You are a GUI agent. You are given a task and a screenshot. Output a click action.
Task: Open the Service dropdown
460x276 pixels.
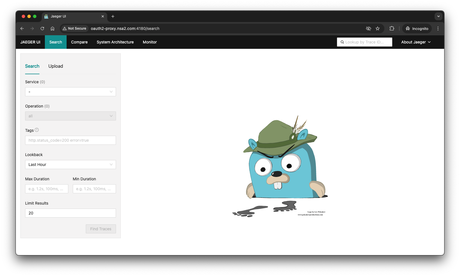71,92
